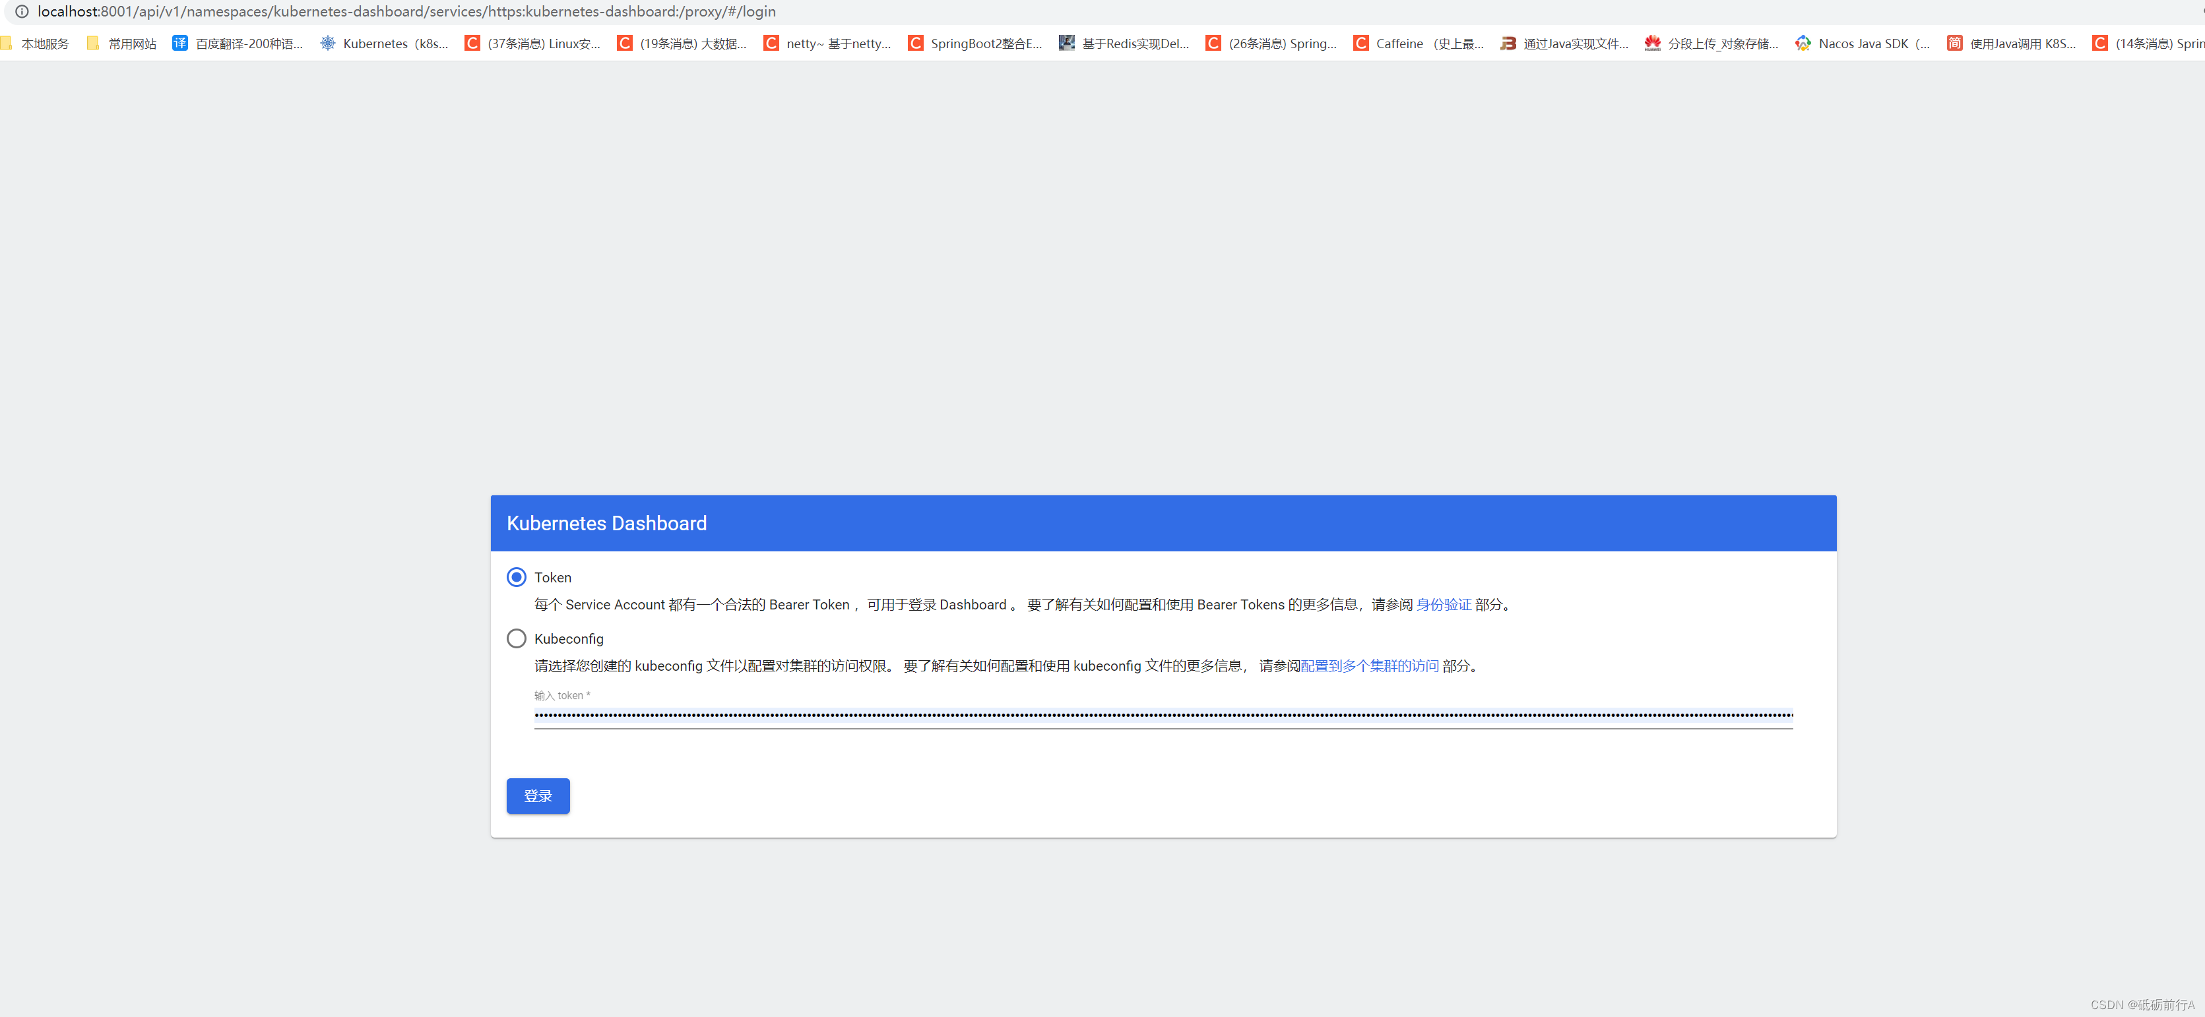Open the 身份验证 link
The width and height of the screenshot is (2205, 1017).
(x=1443, y=605)
